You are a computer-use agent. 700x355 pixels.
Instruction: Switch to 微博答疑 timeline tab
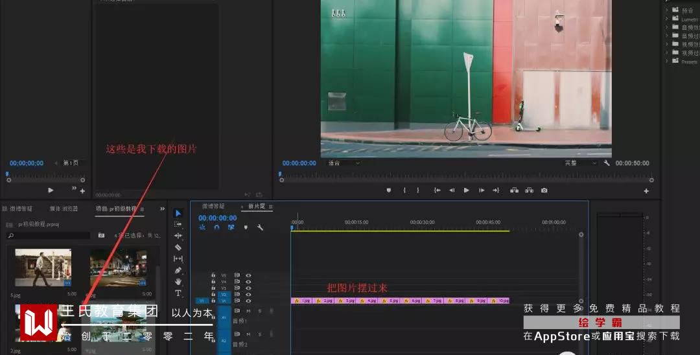coord(213,207)
